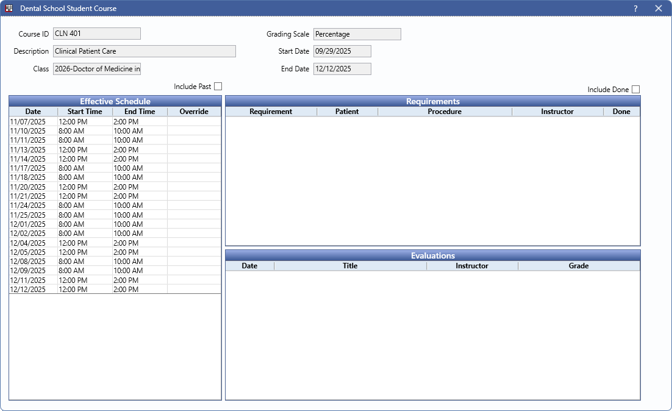
Task: Click the Start Time column header
Action: [85, 112]
